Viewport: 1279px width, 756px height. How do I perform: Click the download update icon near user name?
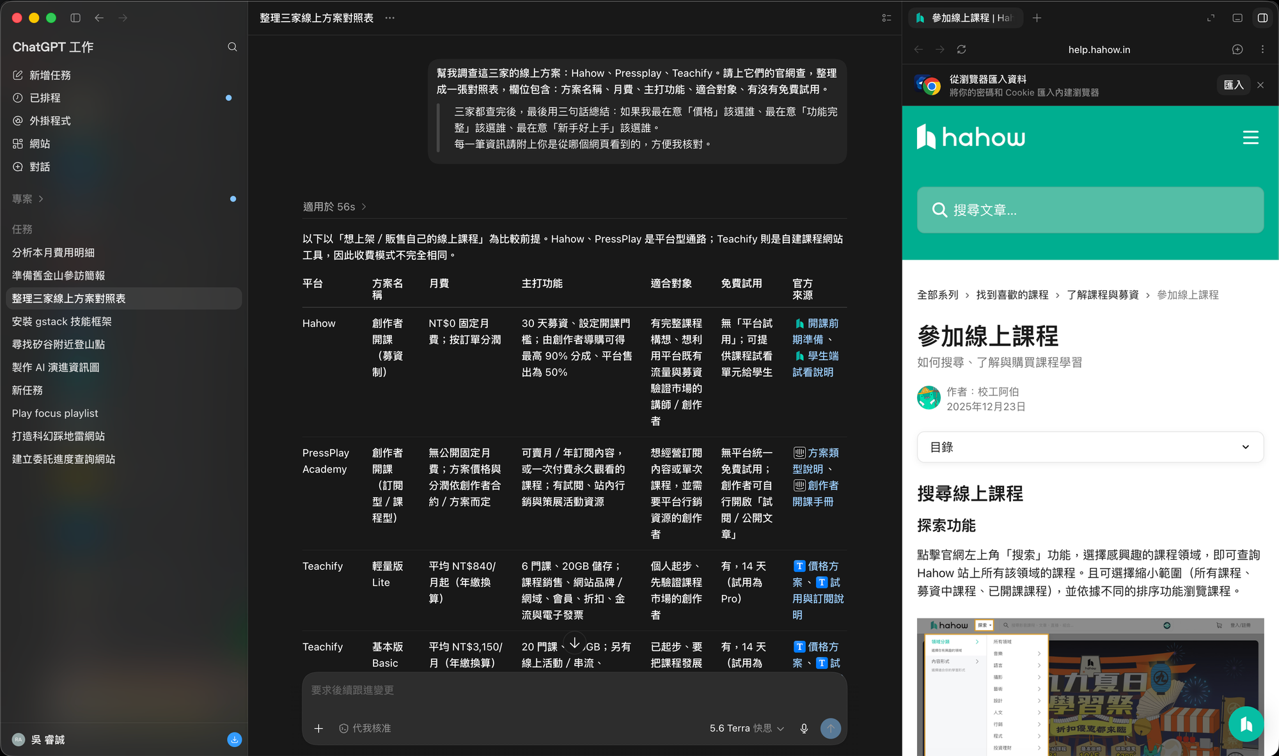click(x=235, y=739)
